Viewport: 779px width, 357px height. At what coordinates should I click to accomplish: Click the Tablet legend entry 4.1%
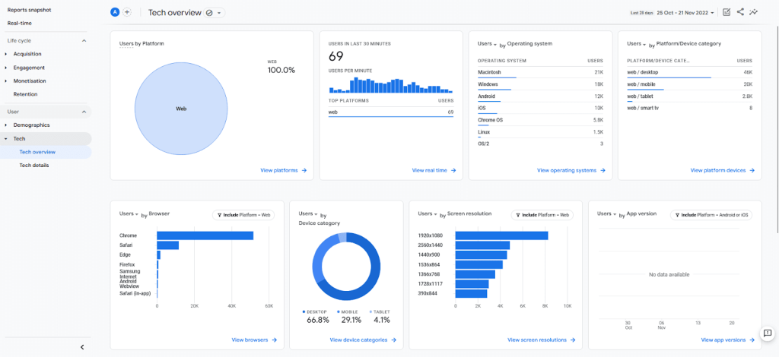coord(380,317)
